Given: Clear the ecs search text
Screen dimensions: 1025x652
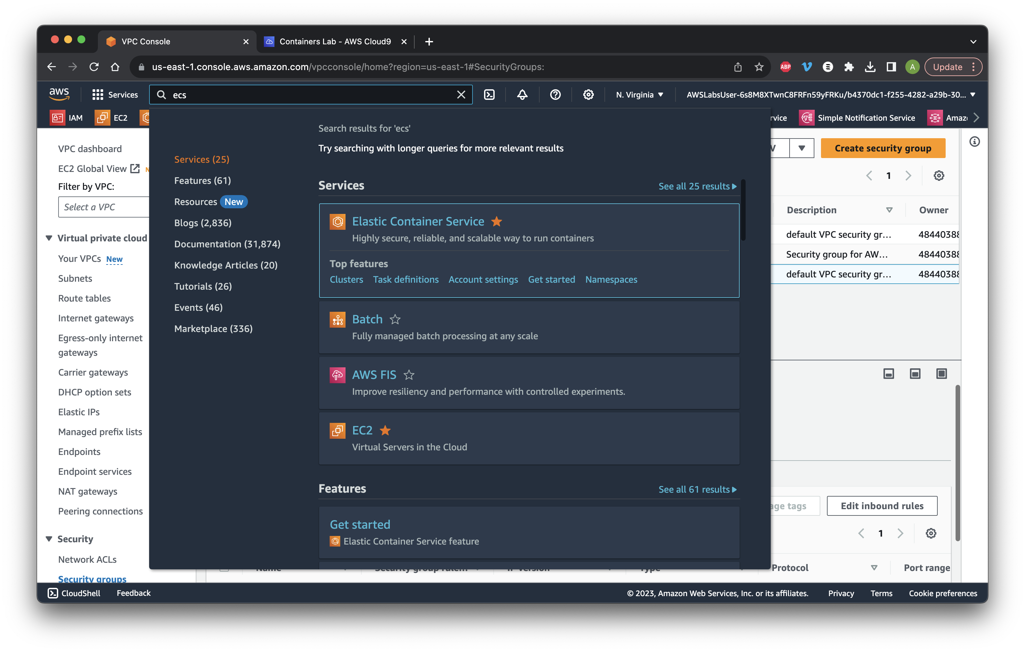Looking at the screenshot, I should pos(461,95).
